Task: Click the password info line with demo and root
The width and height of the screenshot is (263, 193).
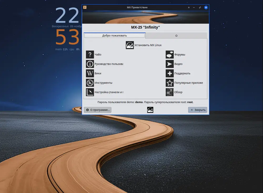Action: coord(145,102)
